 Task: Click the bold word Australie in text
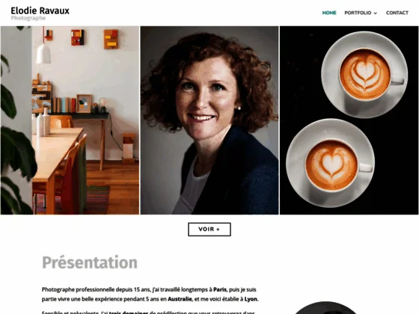(x=180, y=299)
